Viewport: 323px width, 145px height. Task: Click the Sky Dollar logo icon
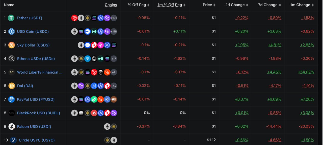(12, 45)
